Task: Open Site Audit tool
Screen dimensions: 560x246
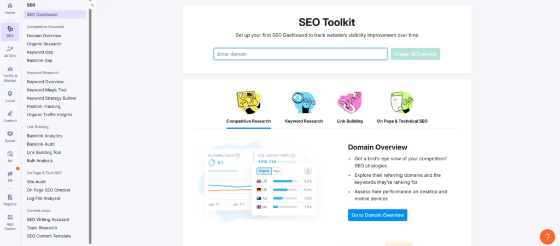Action: [36, 182]
